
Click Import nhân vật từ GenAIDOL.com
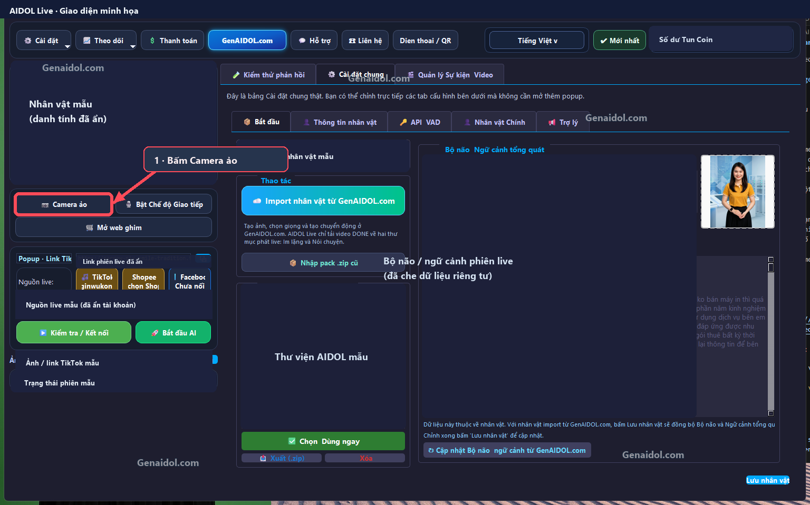tap(323, 201)
